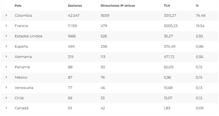
Task: Select the Colombia country name
Action: point(23,16)
